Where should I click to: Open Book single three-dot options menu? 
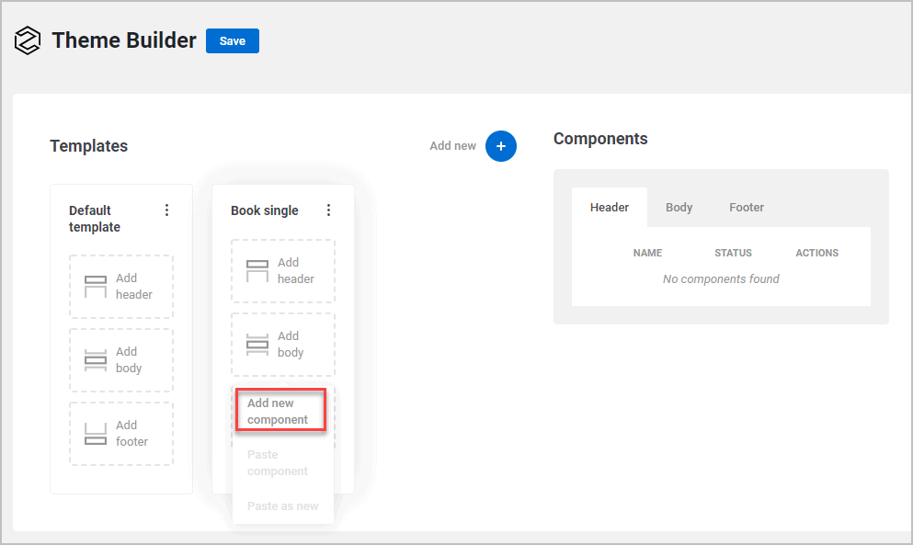(x=328, y=210)
